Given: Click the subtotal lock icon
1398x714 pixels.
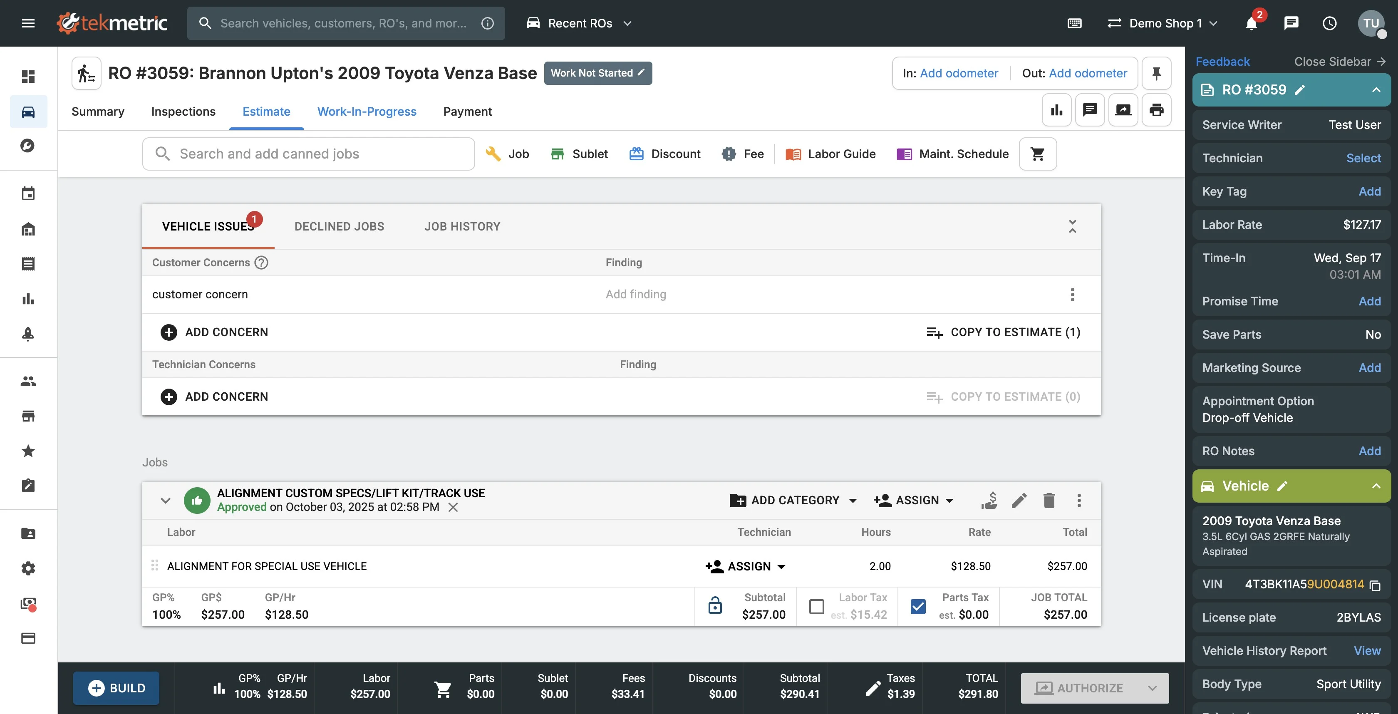Looking at the screenshot, I should [x=715, y=605].
